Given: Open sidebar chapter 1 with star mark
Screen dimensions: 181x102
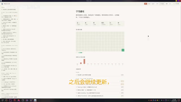Looking at the screenshot, I should [x=9, y=16].
